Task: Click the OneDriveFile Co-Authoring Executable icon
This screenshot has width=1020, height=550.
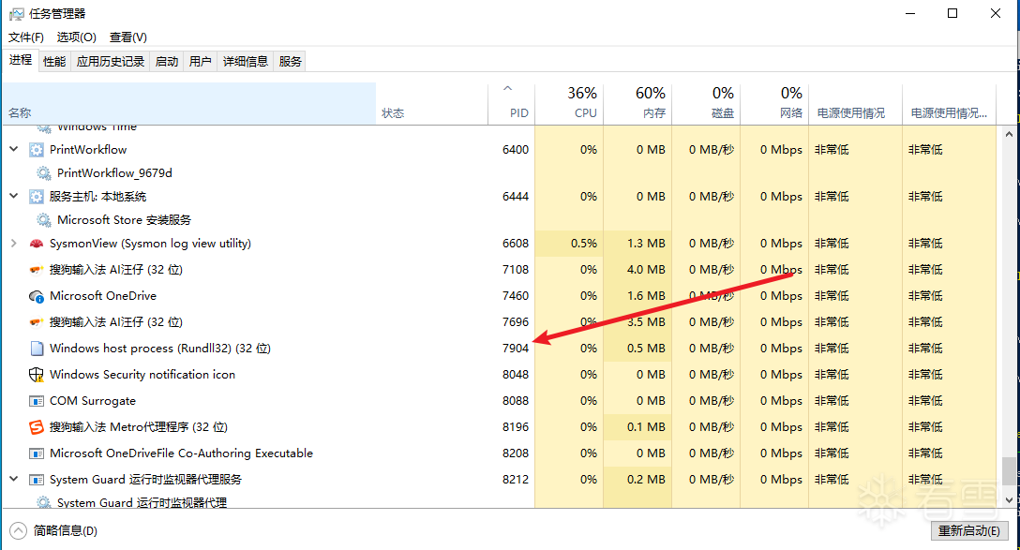Action: (x=37, y=453)
